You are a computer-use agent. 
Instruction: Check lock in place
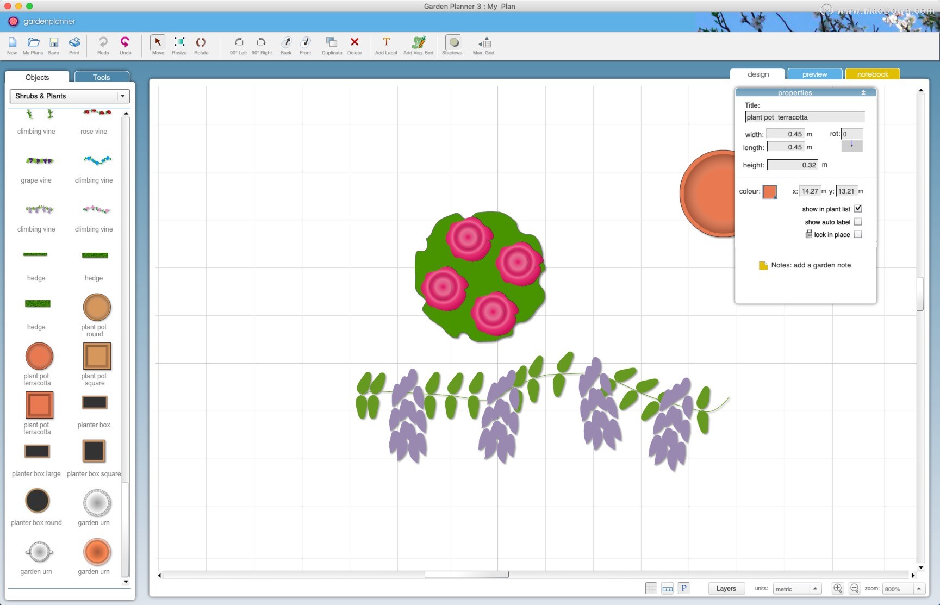pyautogui.click(x=858, y=234)
